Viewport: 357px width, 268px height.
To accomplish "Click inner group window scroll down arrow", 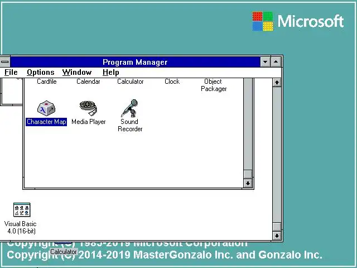I will [248, 183].
